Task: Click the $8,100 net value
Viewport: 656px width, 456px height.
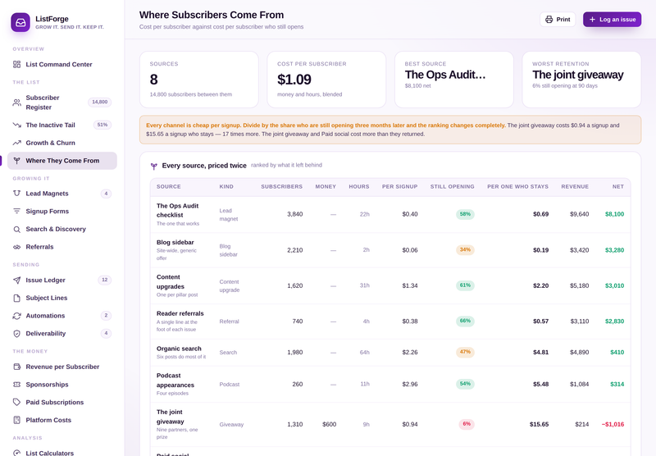Action: (x=614, y=214)
